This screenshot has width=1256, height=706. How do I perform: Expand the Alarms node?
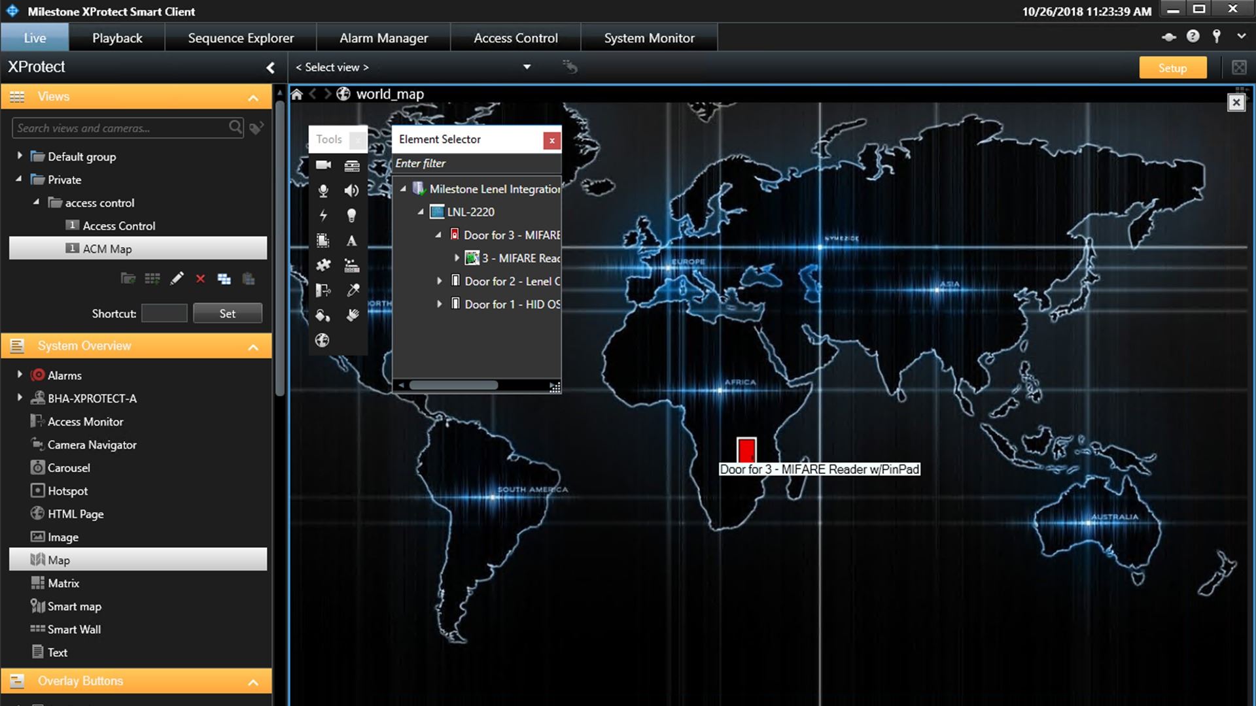tap(20, 375)
